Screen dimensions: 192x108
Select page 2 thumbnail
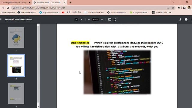tap(16, 65)
